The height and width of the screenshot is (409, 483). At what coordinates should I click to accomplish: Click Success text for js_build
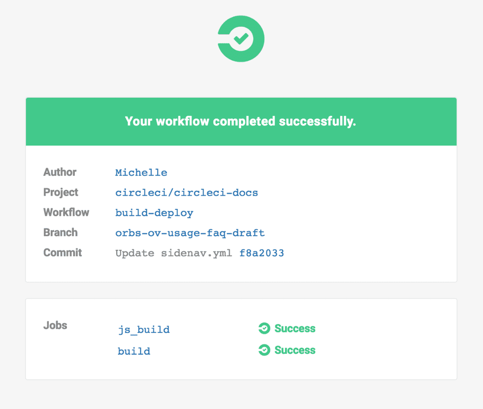pos(295,328)
